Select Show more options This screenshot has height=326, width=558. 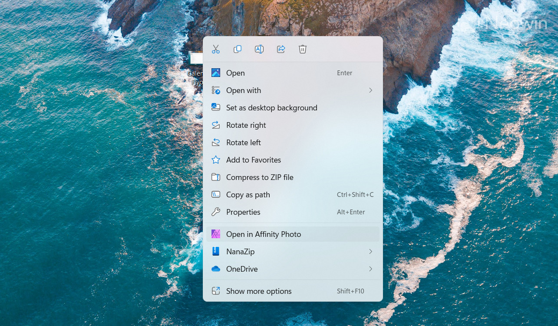[293, 291]
